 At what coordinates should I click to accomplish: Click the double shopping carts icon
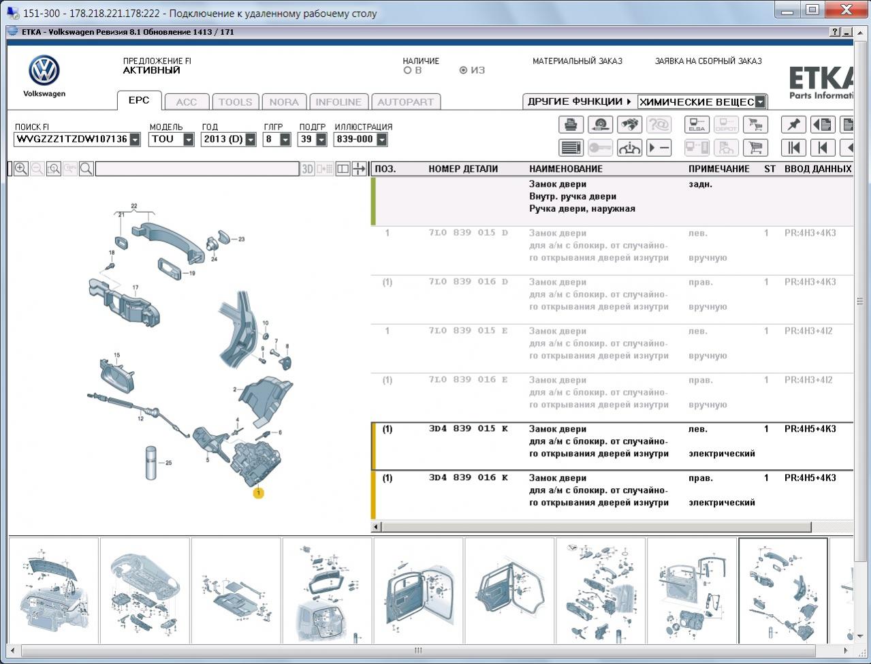(x=755, y=125)
